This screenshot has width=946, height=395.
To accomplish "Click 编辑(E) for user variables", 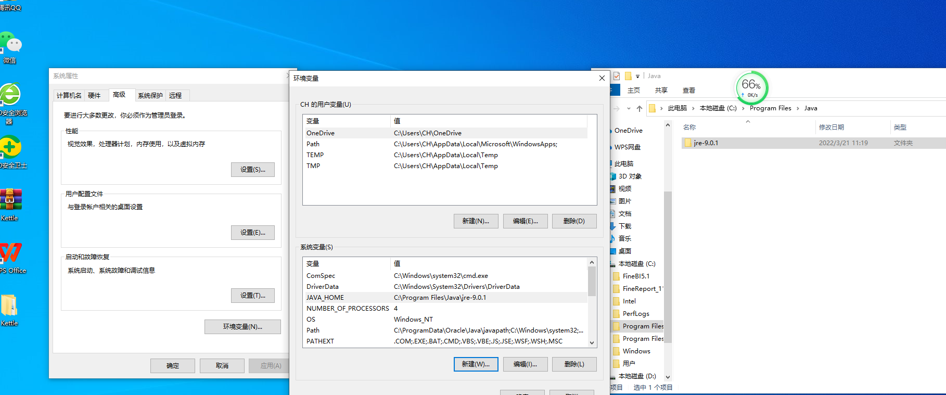I will (526, 221).
